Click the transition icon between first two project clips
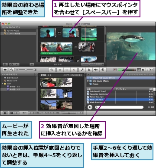This screenshot has width=156, height=168. click(59, 32)
